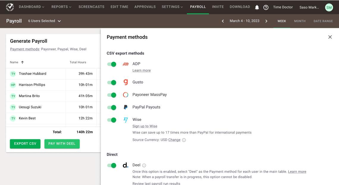Screen dimensions: 339x185
Task: Click the Source Currency info icon
Action: coord(184,140)
